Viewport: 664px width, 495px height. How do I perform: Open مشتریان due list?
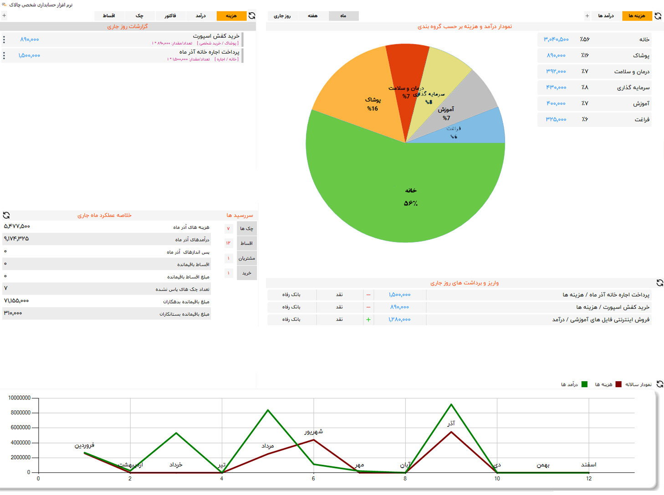point(246,258)
